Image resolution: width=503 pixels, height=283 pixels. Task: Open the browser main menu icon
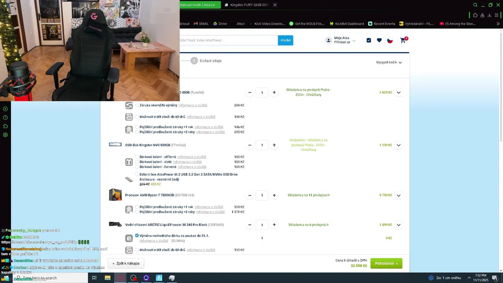pos(497,15)
